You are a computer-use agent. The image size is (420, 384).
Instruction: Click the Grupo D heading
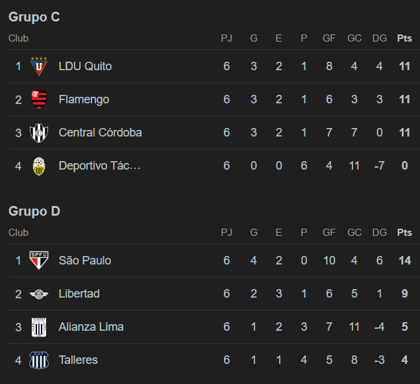point(34,211)
